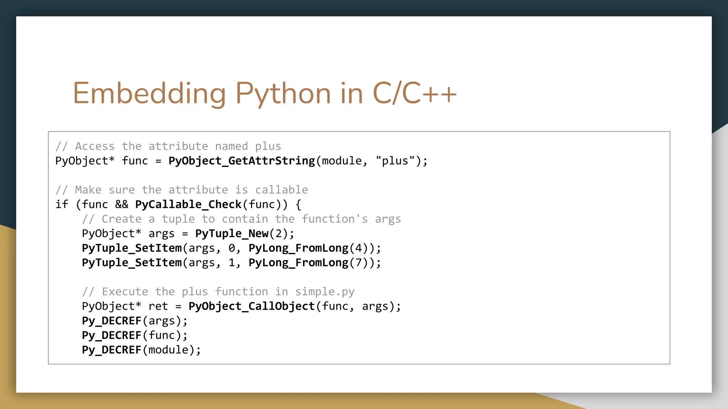This screenshot has height=409, width=728.
Task: Click the comment '// Execute the plus function in simple.py'
Action: (218, 292)
